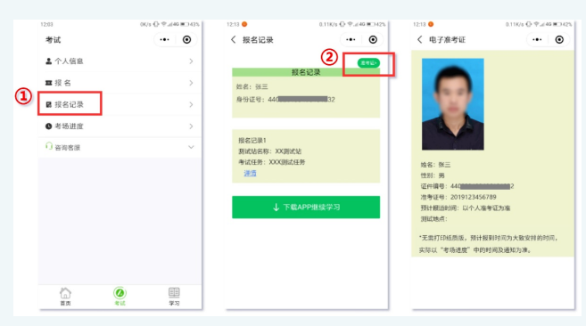Viewport: 586px width, 326px height.
Task: Click chevron arrow on 考场进度 row
Action: [191, 126]
